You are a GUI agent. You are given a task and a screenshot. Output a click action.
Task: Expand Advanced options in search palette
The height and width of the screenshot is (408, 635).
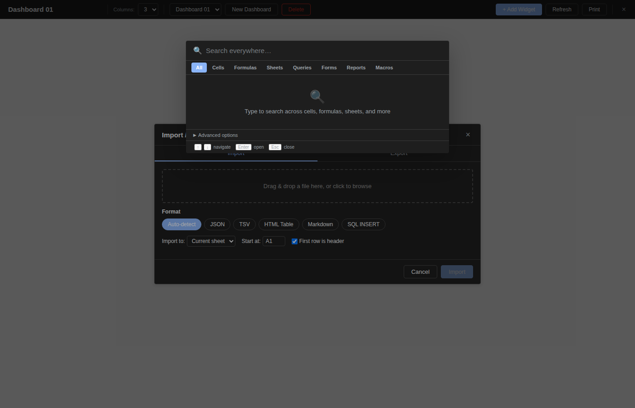click(x=215, y=135)
